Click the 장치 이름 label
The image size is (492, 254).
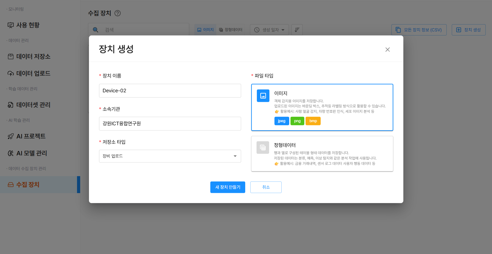112,76
